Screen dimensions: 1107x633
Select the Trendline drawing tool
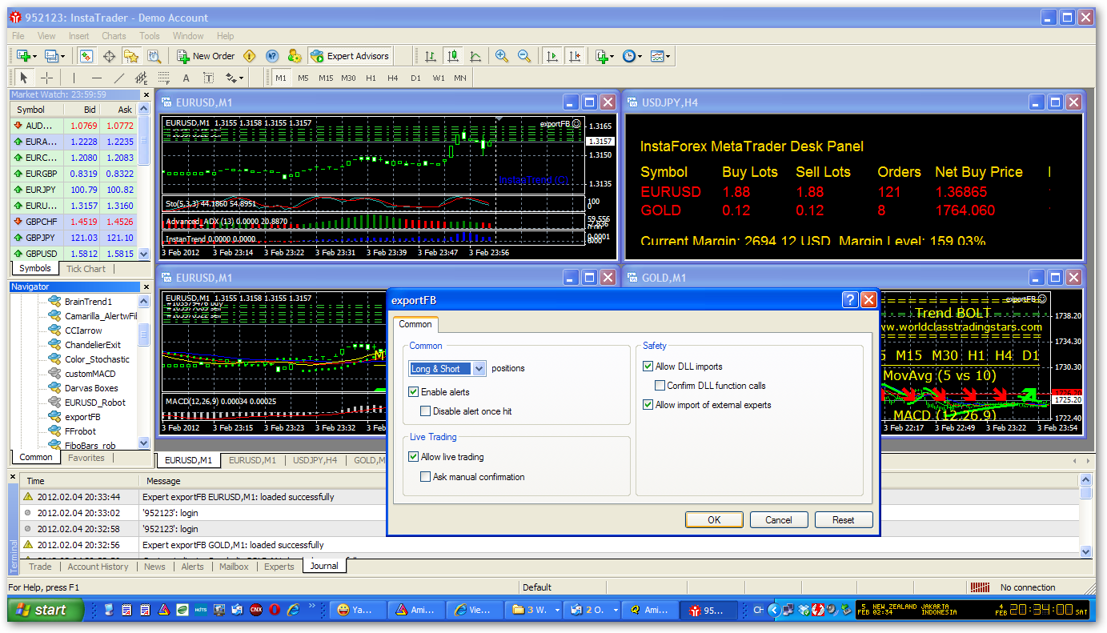click(x=118, y=78)
